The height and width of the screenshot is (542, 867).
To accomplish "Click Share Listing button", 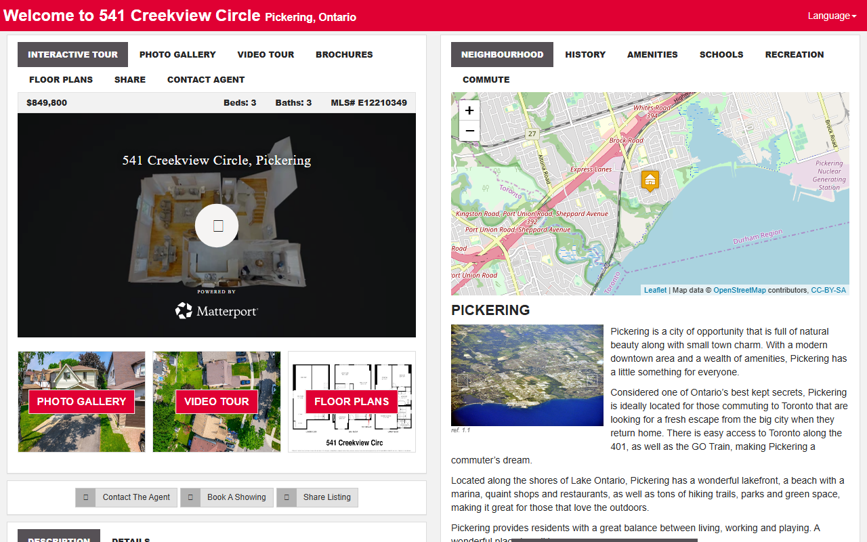I will pos(317,497).
